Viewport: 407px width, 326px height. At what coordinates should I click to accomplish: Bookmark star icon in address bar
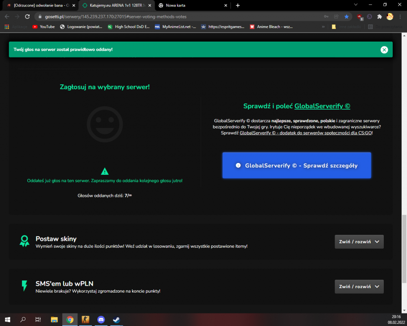point(346,17)
